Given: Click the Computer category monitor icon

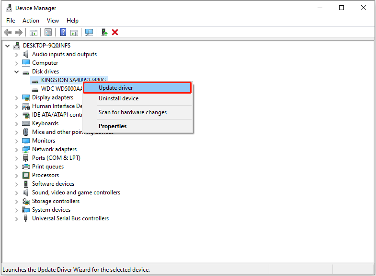Looking at the screenshot, I should tap(26, 63).
